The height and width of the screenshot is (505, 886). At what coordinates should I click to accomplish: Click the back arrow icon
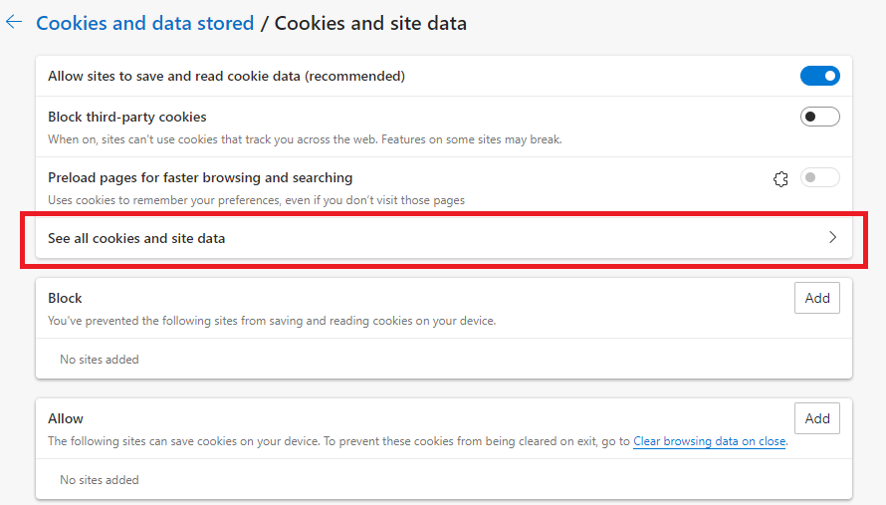coord(13,22)
